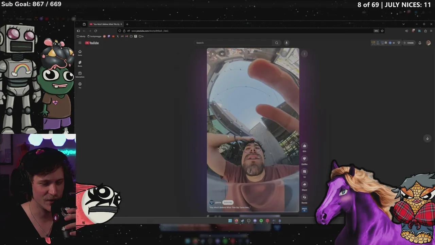The width and height of the screenshot is (435, 245).
Task: Remix the Short
Action: click(304, 198)
